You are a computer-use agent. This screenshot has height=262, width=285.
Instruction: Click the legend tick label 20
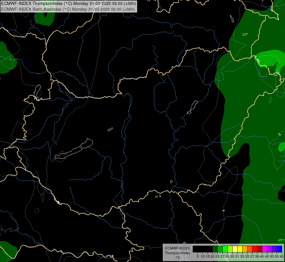(213, 256)
